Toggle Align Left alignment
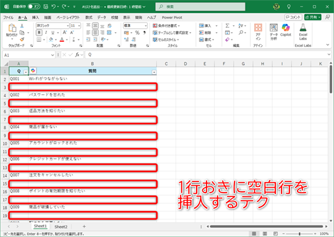The image size is (334, 237). pos(88,33)
